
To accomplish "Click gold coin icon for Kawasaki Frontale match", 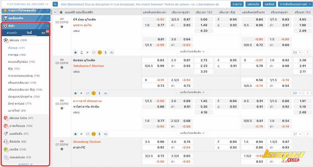I will click(94, 134).
